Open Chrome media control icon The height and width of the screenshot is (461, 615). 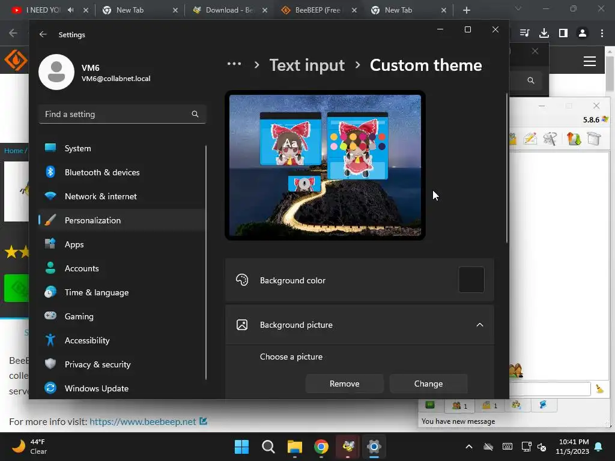(524, 33)
